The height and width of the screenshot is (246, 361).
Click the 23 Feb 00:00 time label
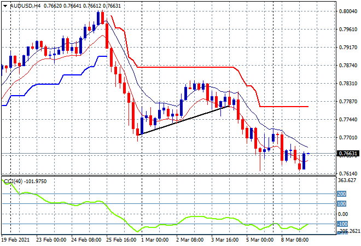[51, 240]
